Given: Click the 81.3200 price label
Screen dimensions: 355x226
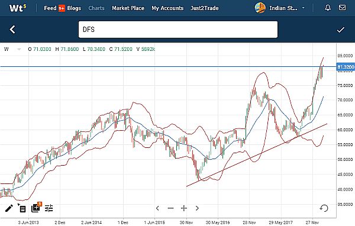Looking at the screenshot, I should tap(346, 67).
